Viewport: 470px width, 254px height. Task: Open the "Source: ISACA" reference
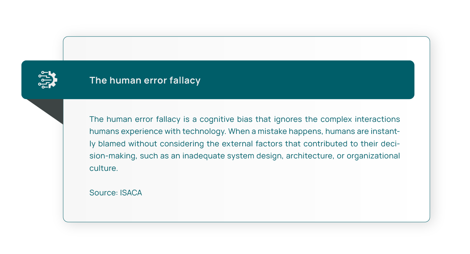116,193
